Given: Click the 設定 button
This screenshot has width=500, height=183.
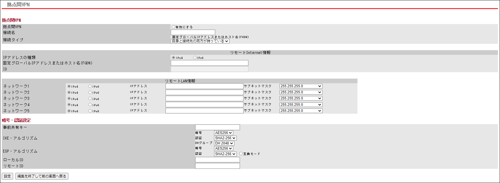Looking at the screenshot, I should point(7,176).
